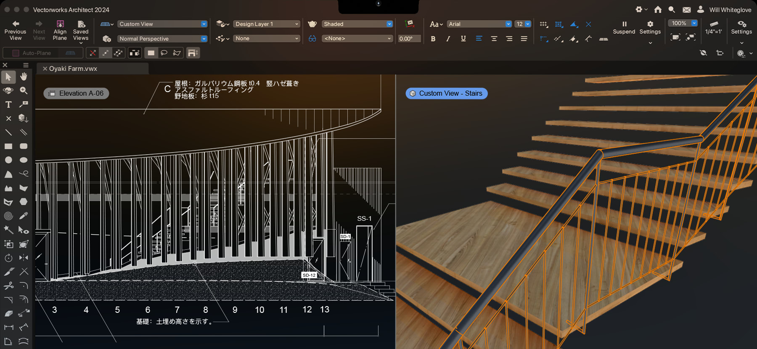Toggle underline text formatting
The width and height of the screenshot is (757, 349).
click(x=463, y=39)
